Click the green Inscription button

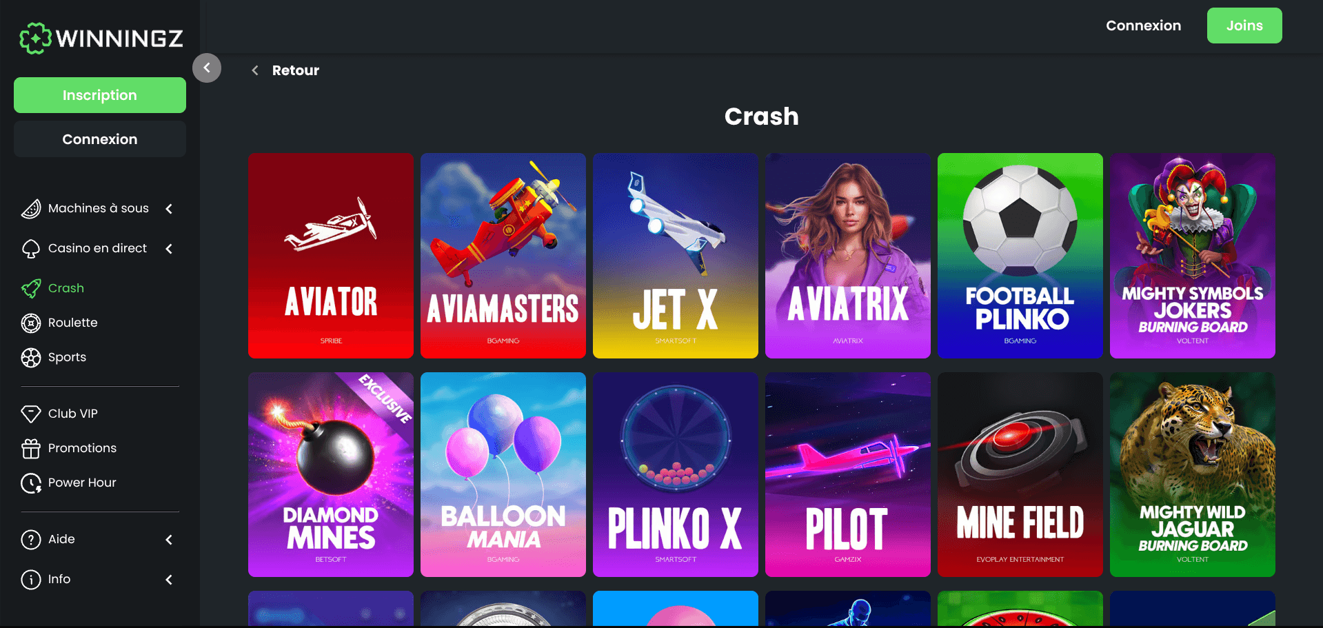point(100,95)
